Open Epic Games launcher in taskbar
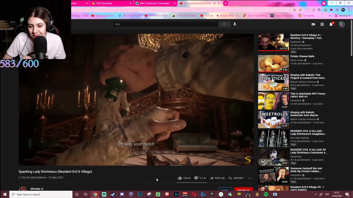The image size is (353, 198). point(212,194)
